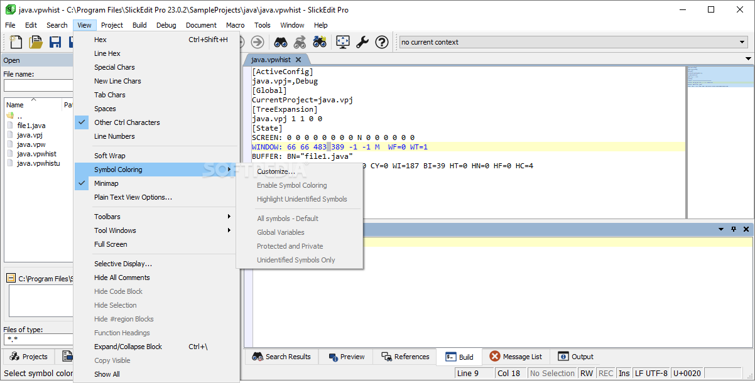Image resolution: width=755 pixels, height=383 pixels.
Task: Click 'LF UTF-8' encoding in status bar
Action: (x=650, y=373)
